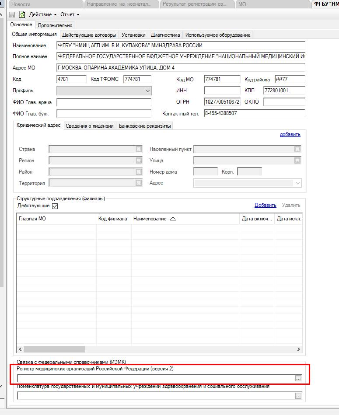Click the добавить link for legal address

[290, 134]
